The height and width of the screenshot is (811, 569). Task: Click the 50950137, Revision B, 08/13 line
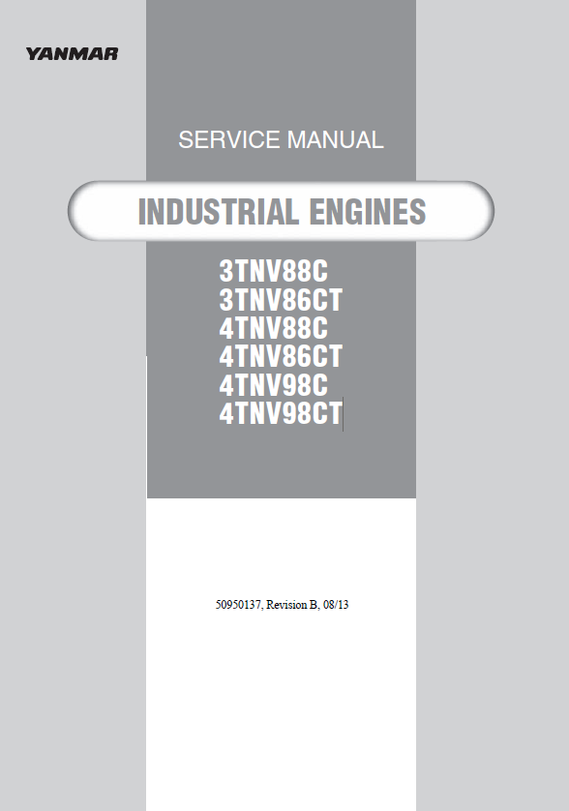click(282, 605)
